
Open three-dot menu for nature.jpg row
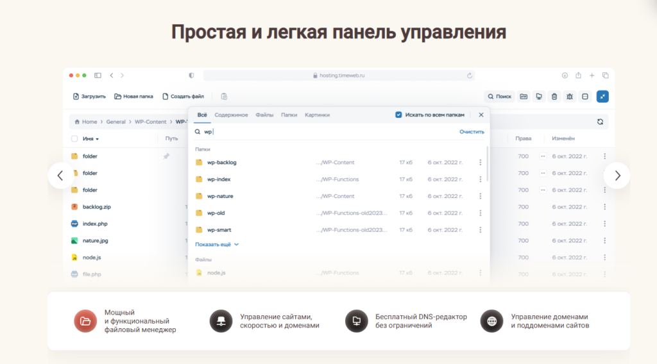(604, 240)
